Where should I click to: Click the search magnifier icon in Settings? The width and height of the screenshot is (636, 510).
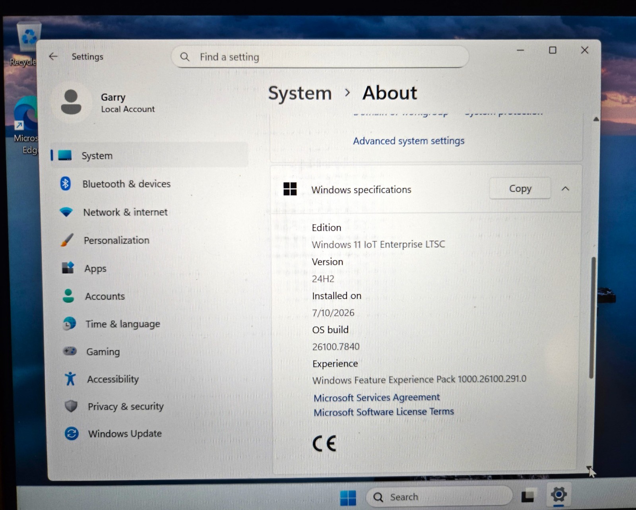click(185, 57)
